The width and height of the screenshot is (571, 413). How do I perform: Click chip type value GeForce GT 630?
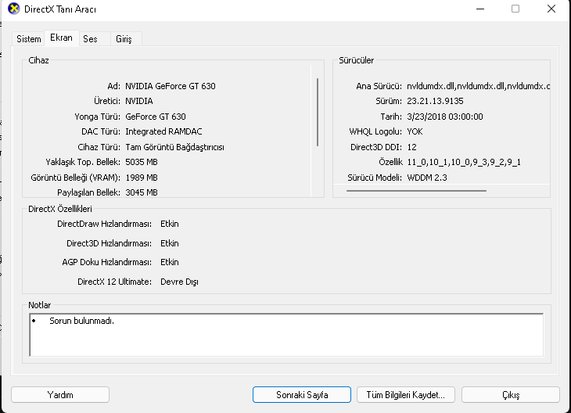(156, 117)
